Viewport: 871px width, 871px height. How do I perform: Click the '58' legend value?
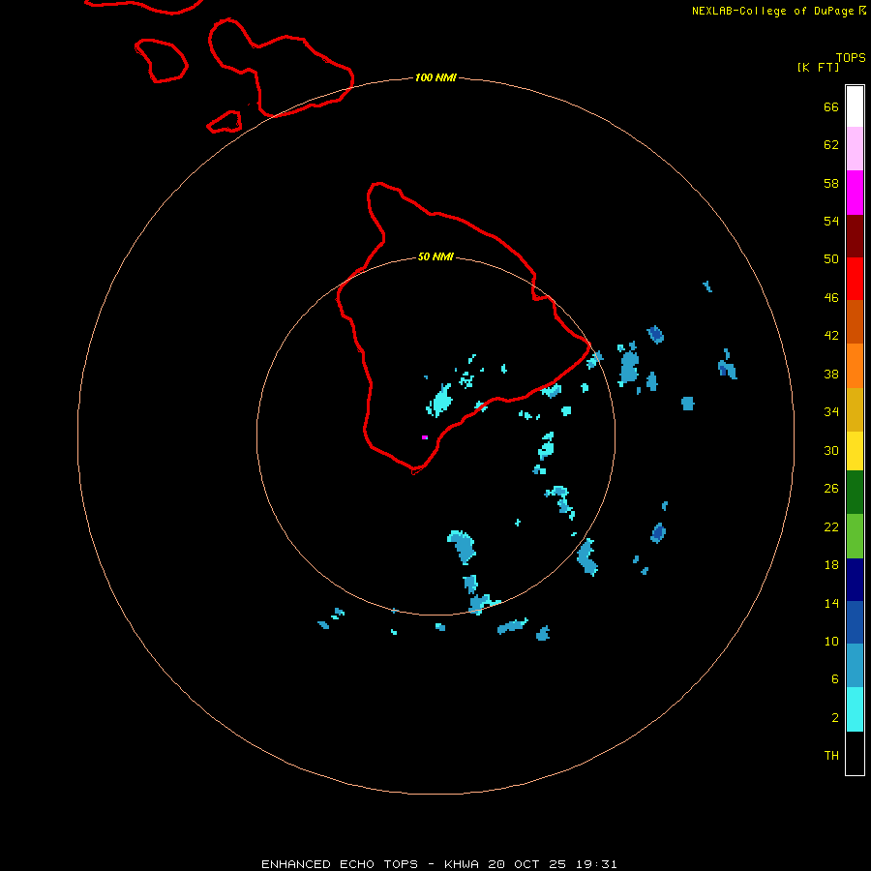[x=831, y=183]
